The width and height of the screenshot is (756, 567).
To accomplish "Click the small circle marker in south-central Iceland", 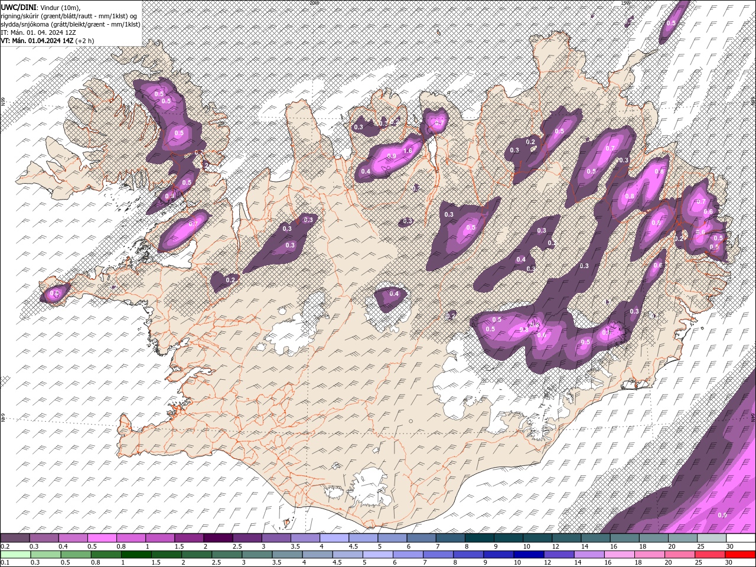I will [x=410, y=421].
